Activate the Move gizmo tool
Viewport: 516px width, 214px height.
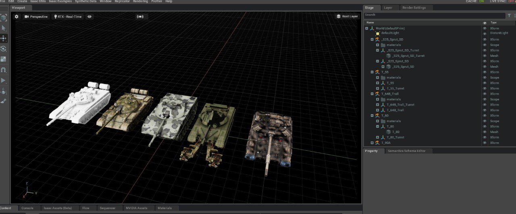[x=4, y=38]
